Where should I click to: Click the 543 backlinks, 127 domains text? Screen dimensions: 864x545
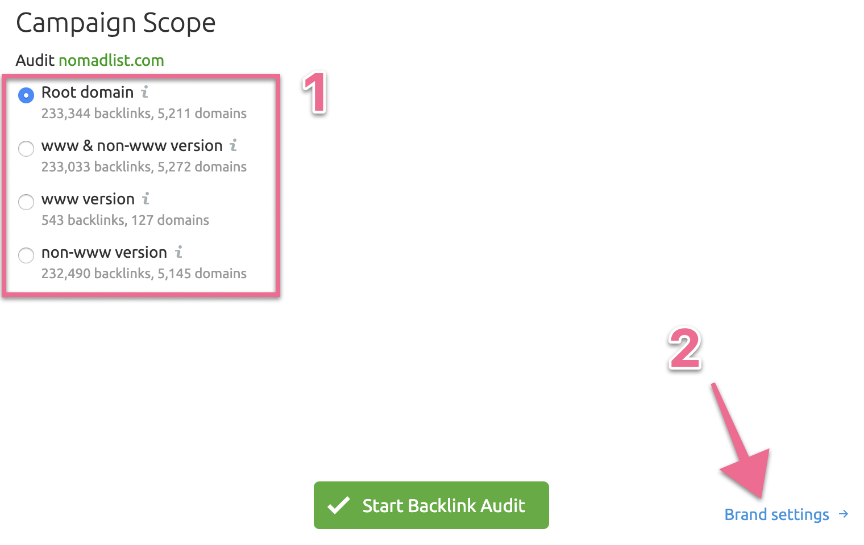[125, 220]
